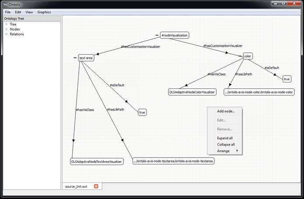Minimize the Ontolis window

tap(276, 3)
